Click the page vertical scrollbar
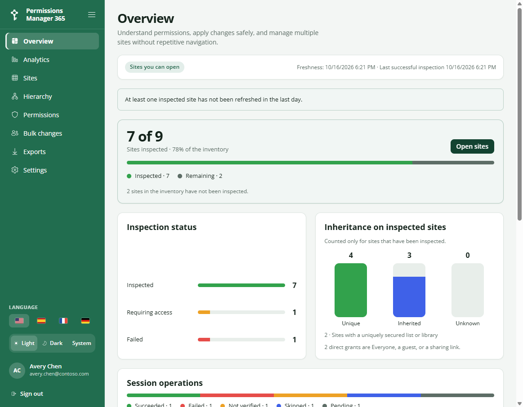This screenshot has width=523, height=407. 519,113
